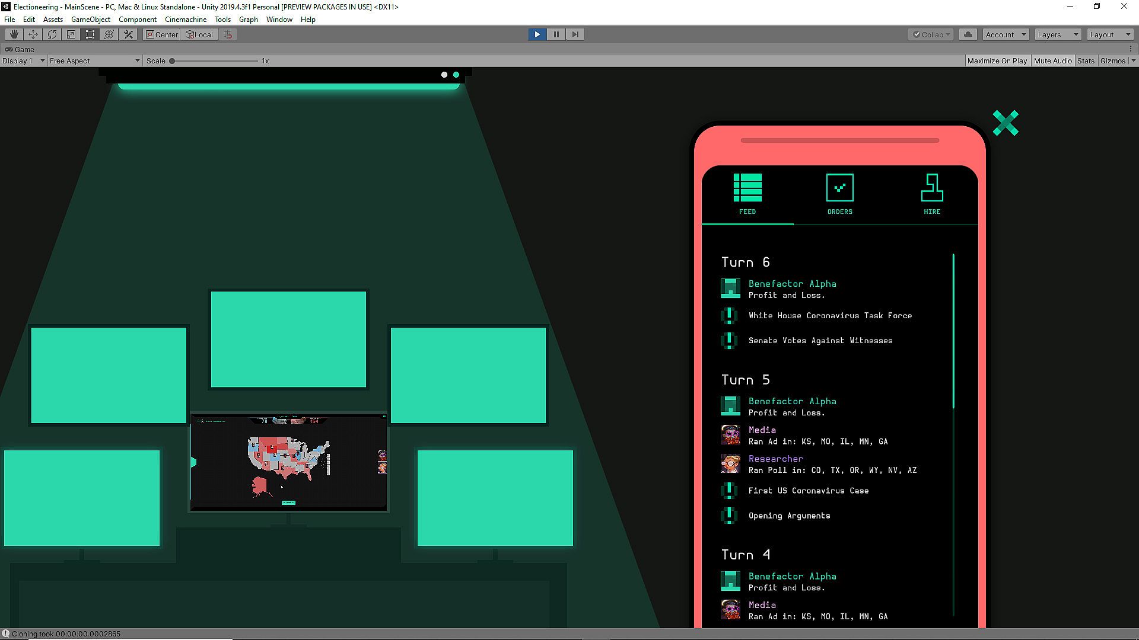Open the Free Aspect dropdown
Screen dimensions: 1139x640
click(x=94, y=60)
